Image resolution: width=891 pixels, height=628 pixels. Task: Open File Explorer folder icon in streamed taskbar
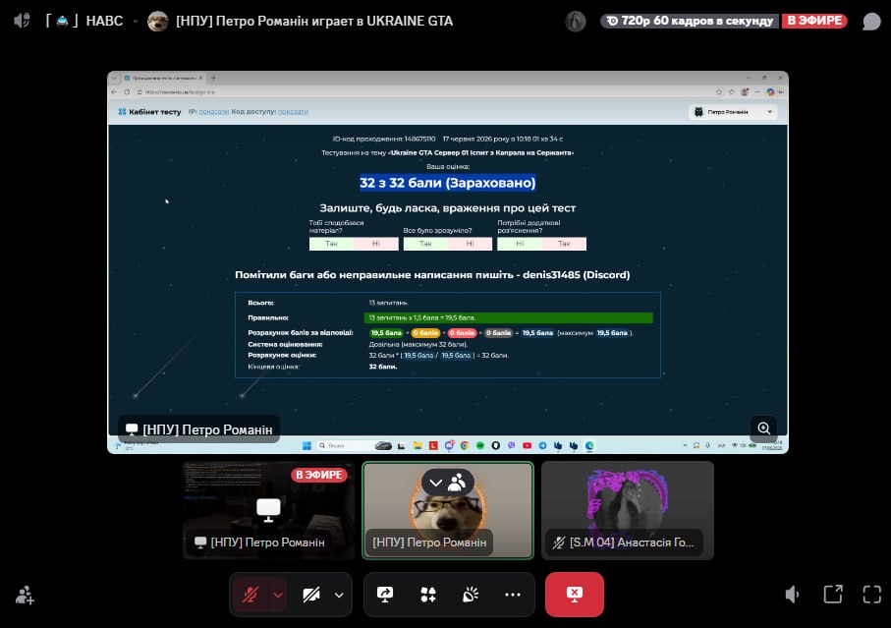point(418,446)
